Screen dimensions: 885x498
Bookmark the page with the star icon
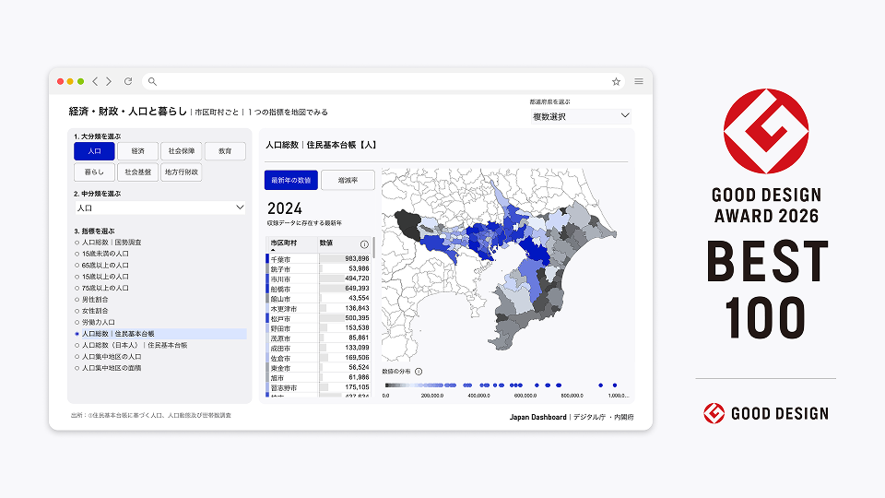point(616,81)
